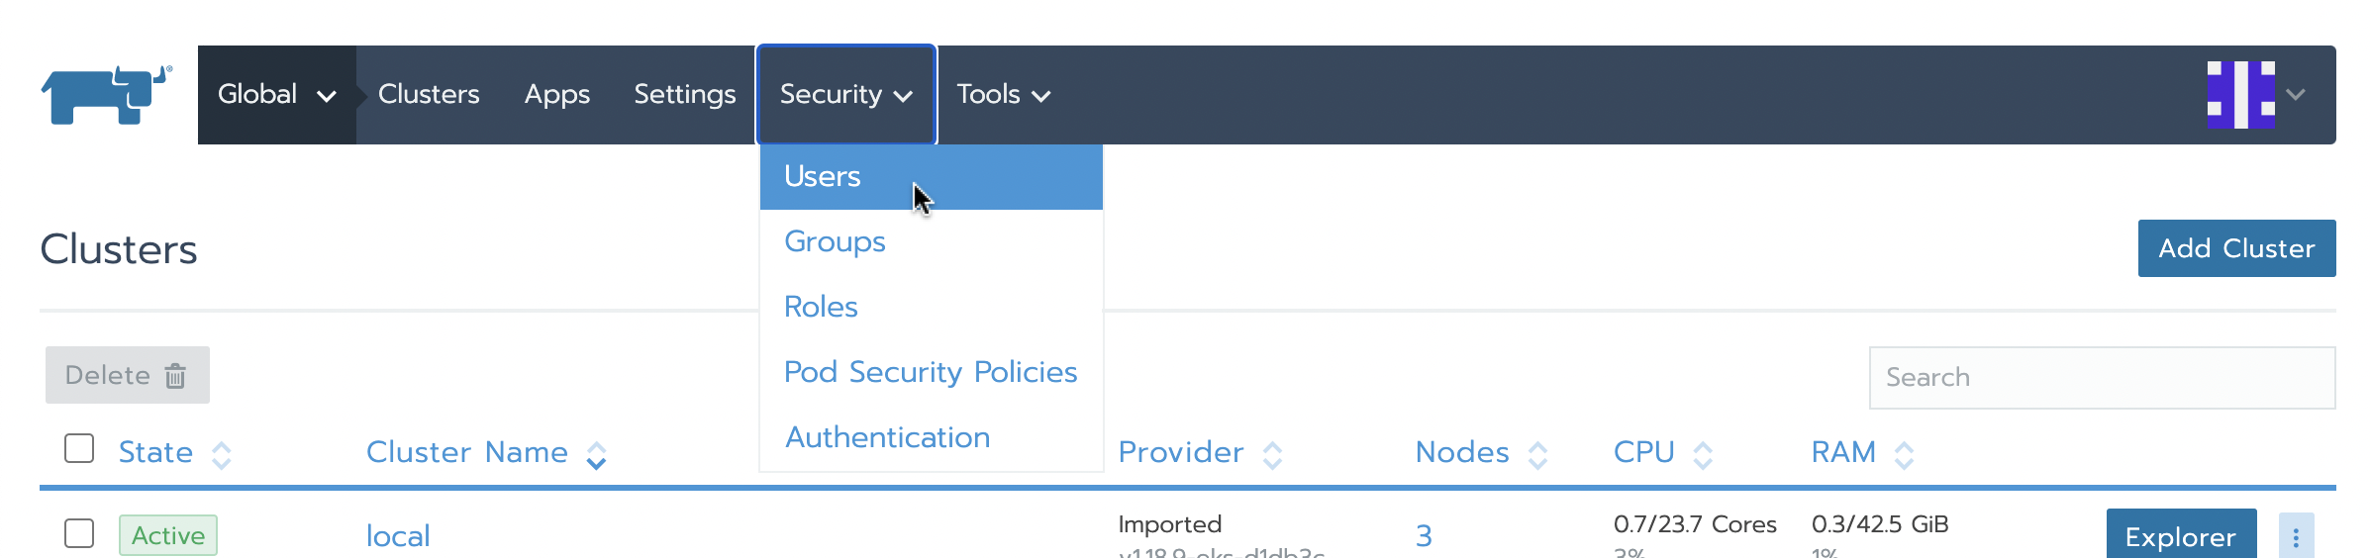Click into the Search field
The image size is (2370, 558).
point(2101,378)
